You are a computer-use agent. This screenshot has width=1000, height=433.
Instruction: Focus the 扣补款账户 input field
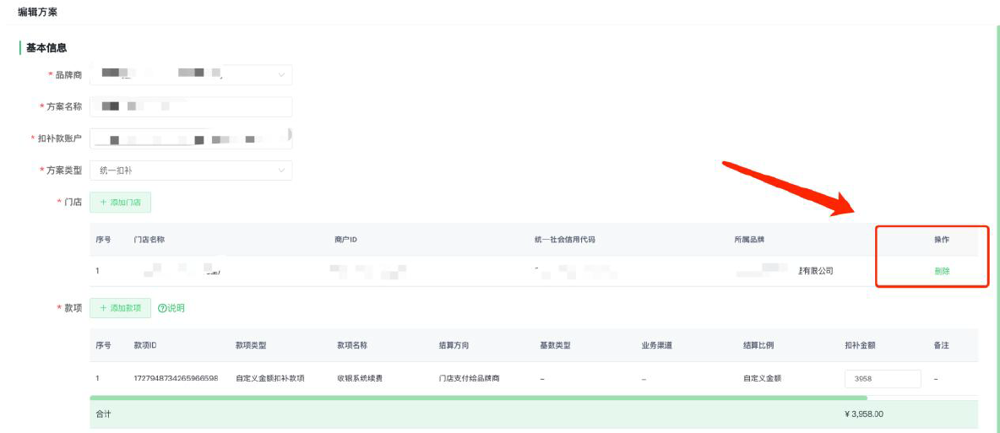[x=191, y=138]
